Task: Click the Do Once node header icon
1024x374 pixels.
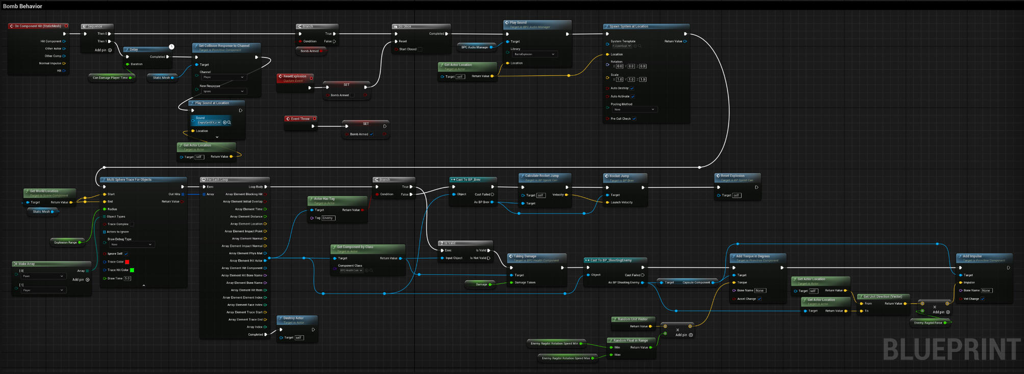Action: click(x=395, y=26)
